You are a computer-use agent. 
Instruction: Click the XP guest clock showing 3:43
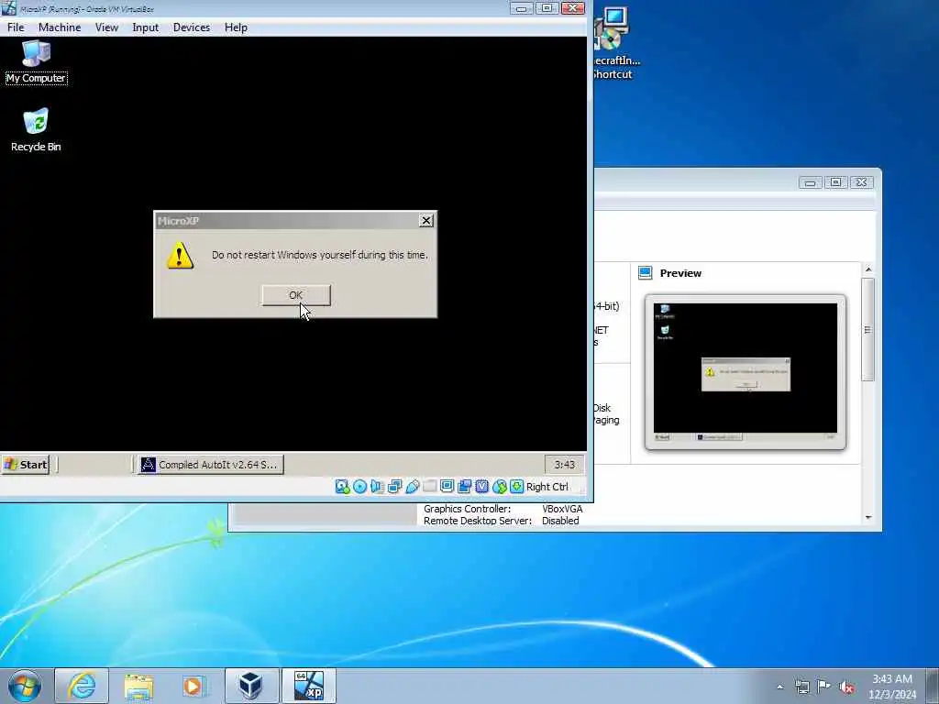[564, 465]
